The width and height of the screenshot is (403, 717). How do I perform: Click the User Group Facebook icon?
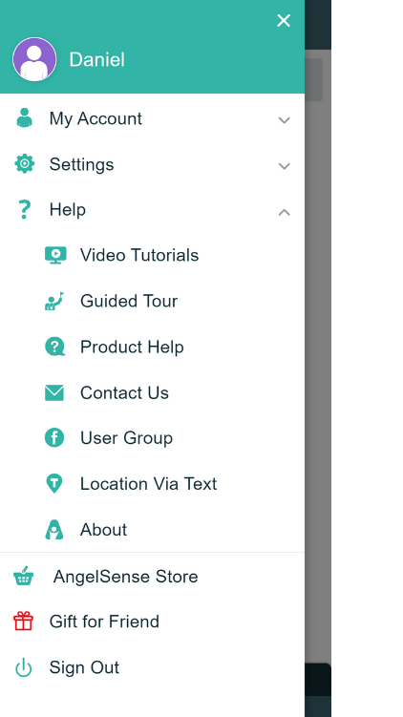point(54,438)
